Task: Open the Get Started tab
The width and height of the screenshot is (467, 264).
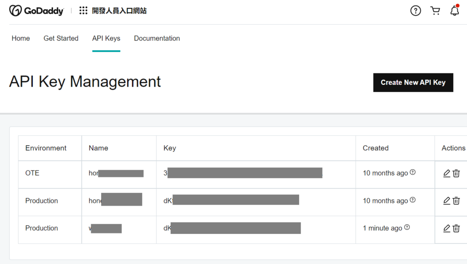Action: [61, 38]
